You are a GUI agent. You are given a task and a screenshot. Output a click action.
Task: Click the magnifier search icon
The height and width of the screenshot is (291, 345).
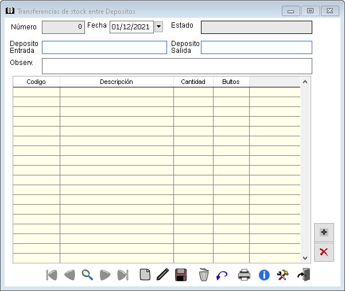click(x=87, y=275)
